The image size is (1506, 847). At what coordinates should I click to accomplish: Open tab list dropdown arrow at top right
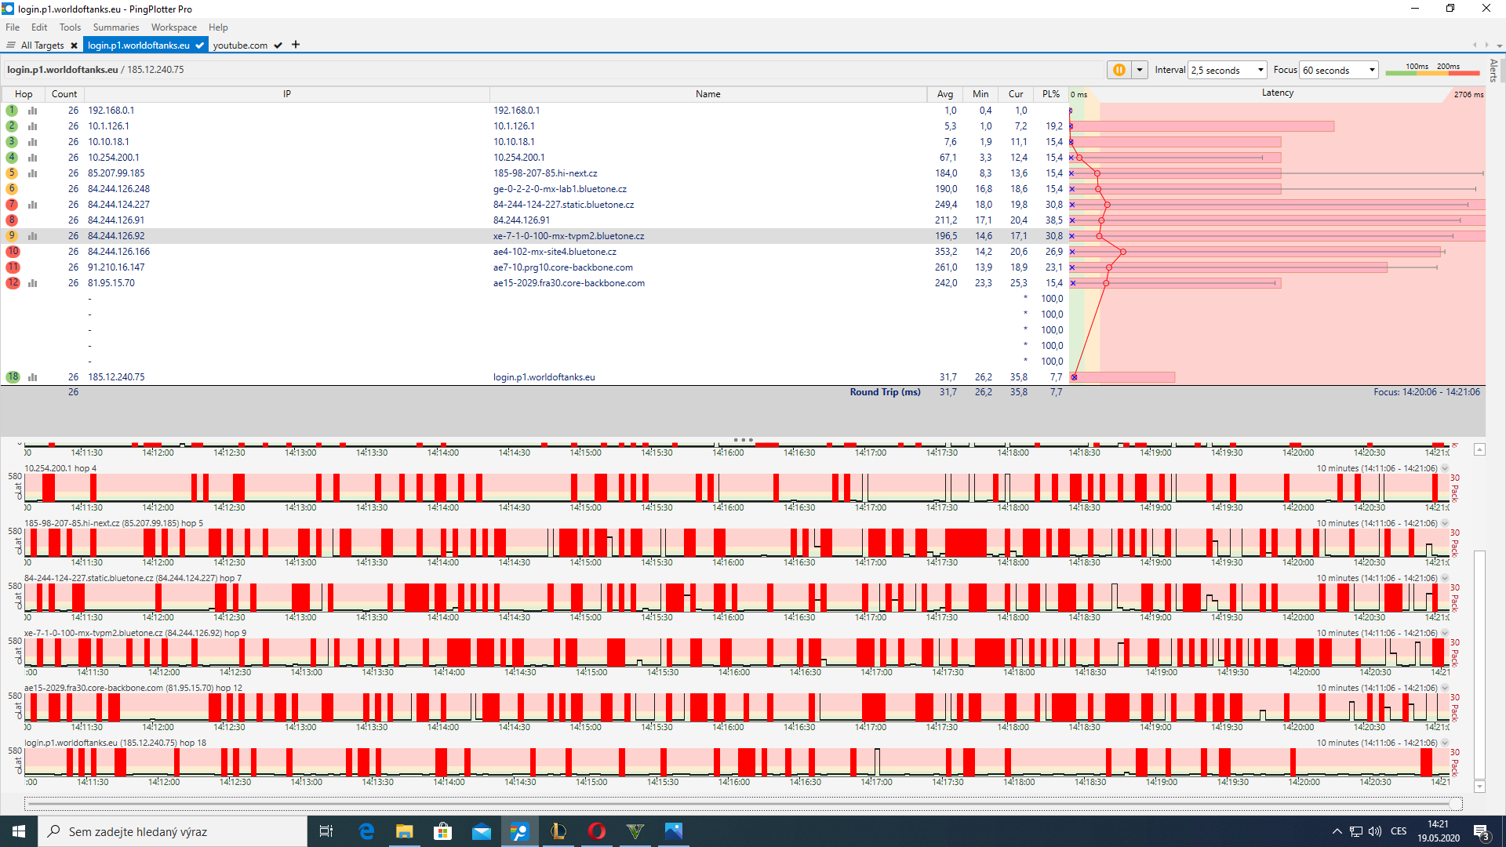pyautogui.click(x=1500, y=45)
